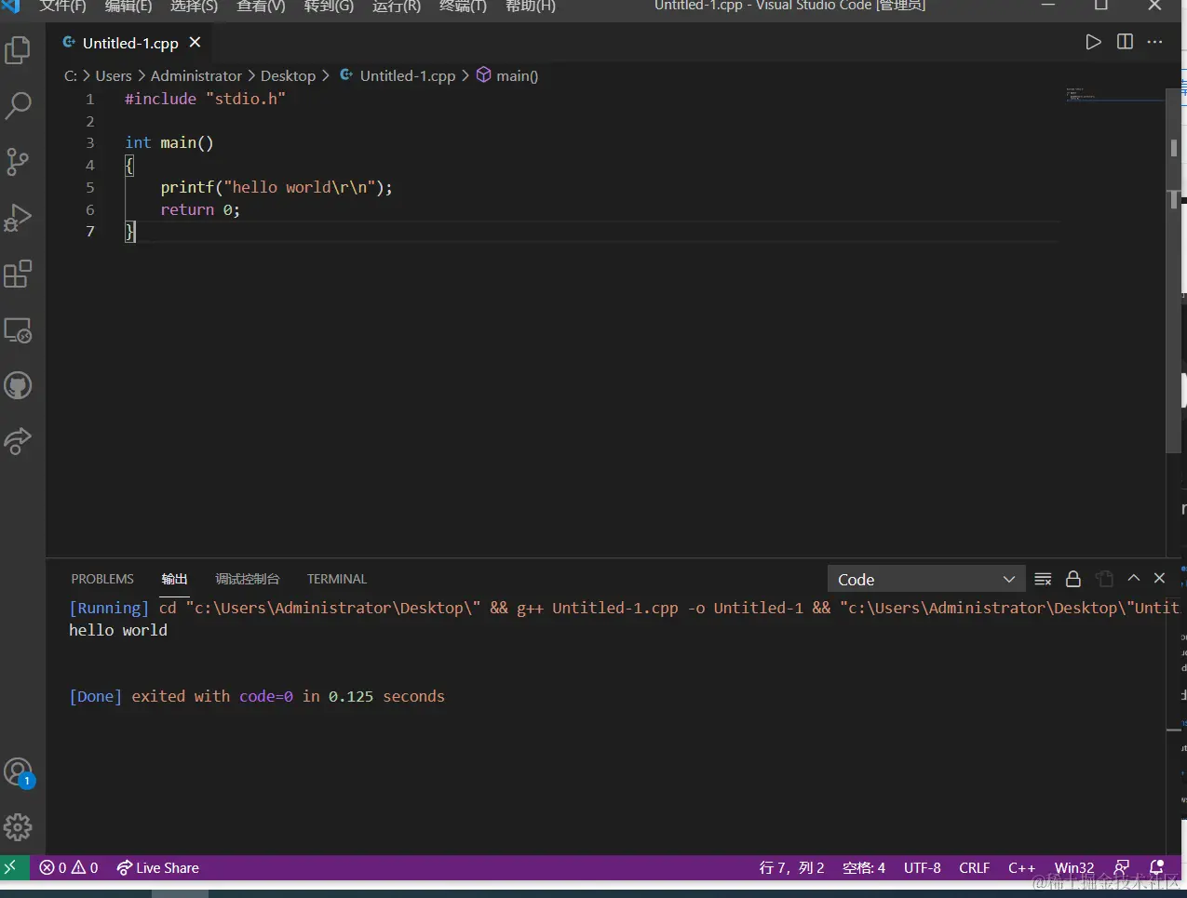
Task: Maximize the panel with the up chevron
Action: coord(1133,578)
